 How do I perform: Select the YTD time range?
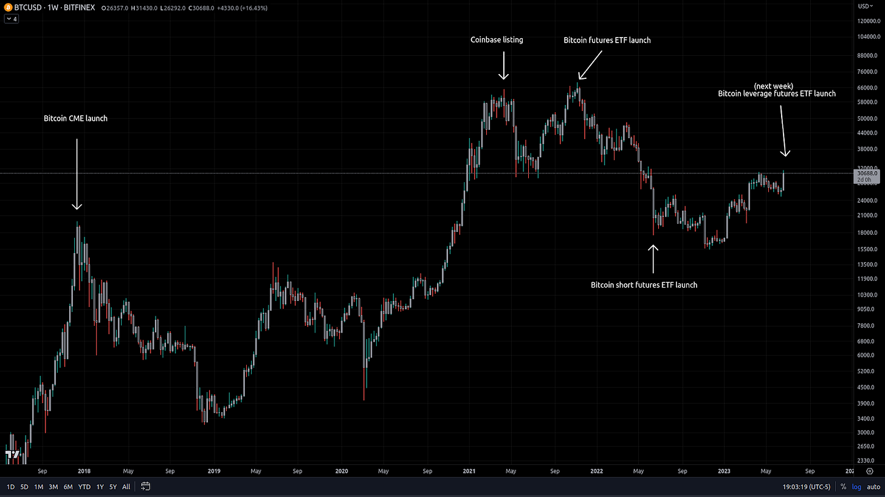(x=84, y=487)
